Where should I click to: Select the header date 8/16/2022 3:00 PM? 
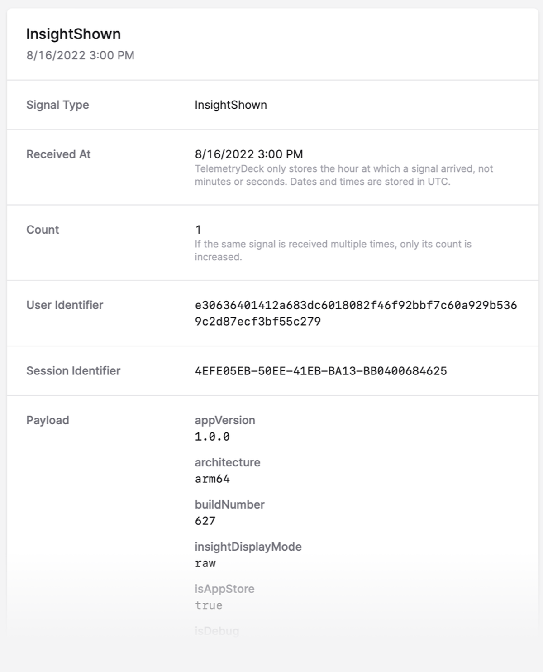tap(80, 55)
